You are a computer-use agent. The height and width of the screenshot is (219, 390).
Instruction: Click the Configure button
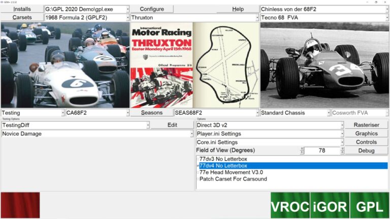pyautogui.click(x=152, y=9)
